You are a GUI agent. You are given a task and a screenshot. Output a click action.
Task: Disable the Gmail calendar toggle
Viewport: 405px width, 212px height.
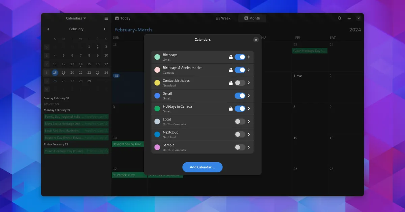point(240,96)
